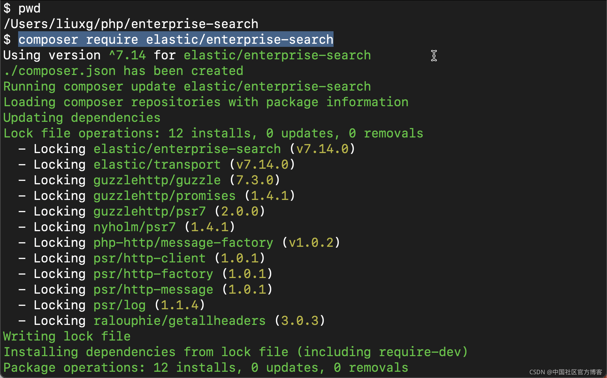Click the 'psr/http-client' package name

pos(150,258)
